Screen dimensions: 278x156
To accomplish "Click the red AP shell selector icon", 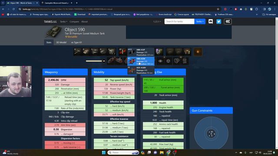I will click(122, 52).
